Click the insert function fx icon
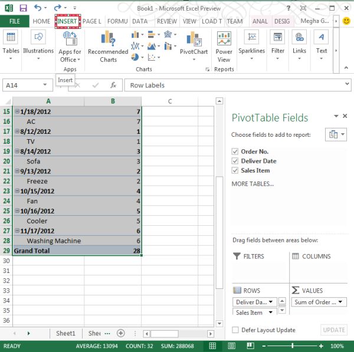Image resolution: width=354 pixels, height=352 pixels. click(113, 85)
